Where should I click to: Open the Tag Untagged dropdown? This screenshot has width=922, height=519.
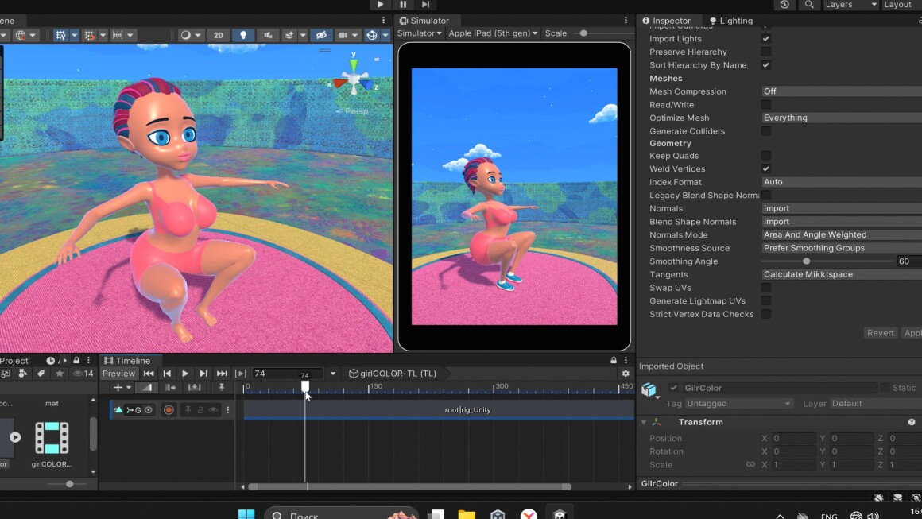[738, 404]
